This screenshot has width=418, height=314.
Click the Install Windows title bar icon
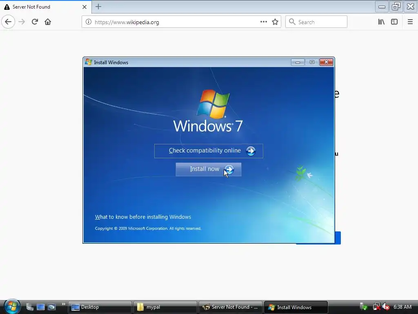[89, 62]
